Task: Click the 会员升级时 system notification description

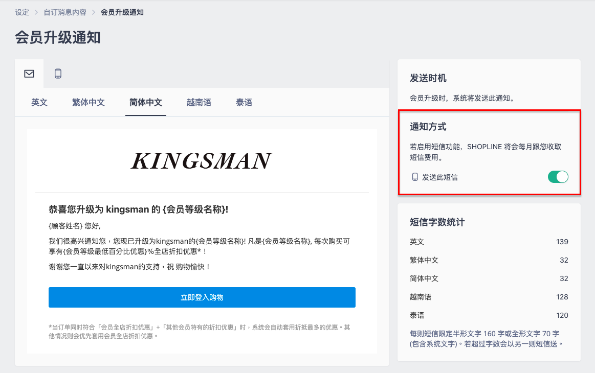Action: click(x=463, y=98)
